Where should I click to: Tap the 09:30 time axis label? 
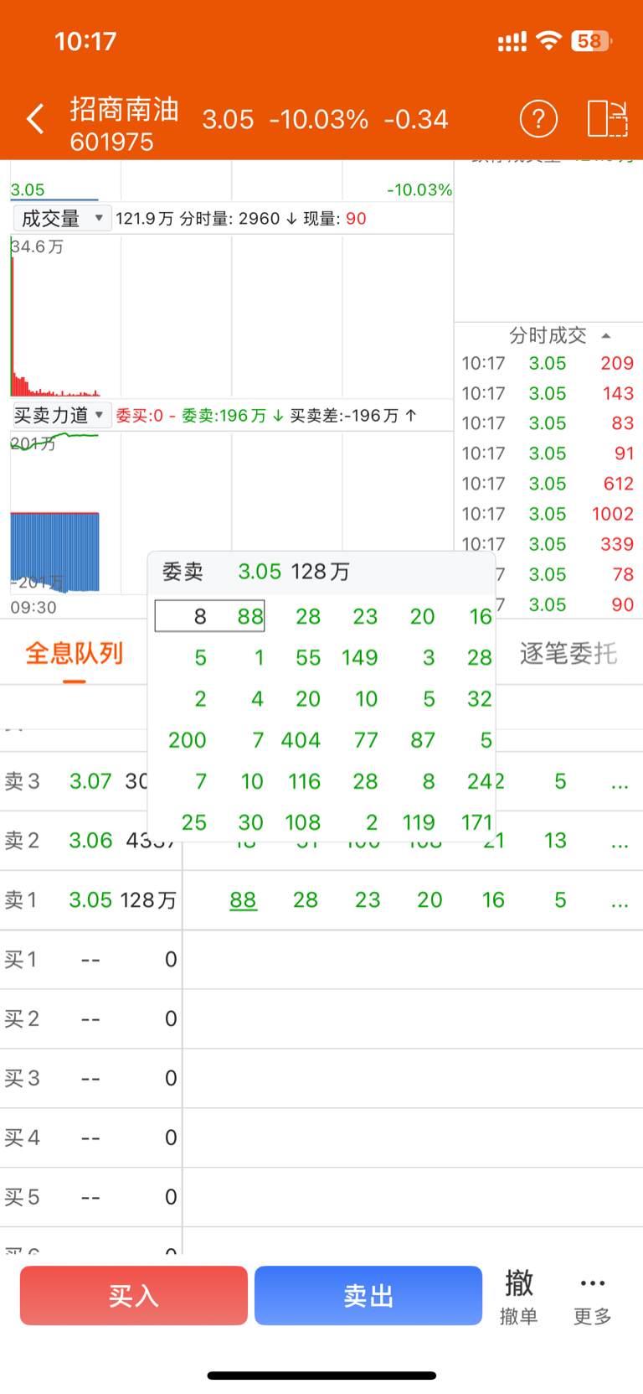tap(33, 607)
